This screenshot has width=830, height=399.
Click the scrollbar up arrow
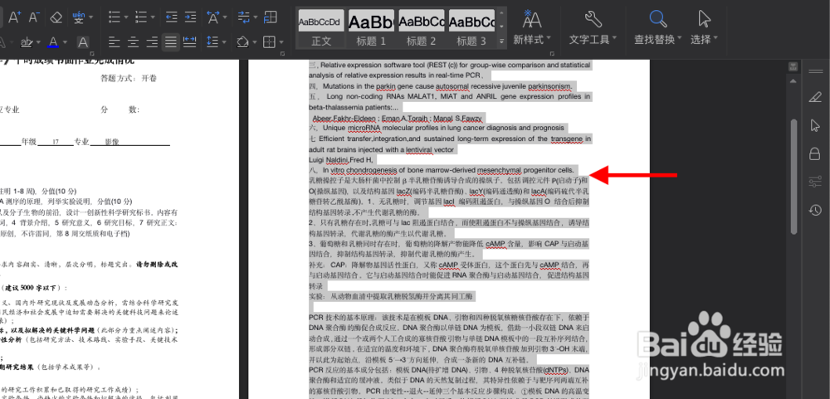pos(793,81)
